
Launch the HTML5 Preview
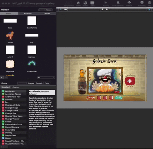(x=118, y=3)
